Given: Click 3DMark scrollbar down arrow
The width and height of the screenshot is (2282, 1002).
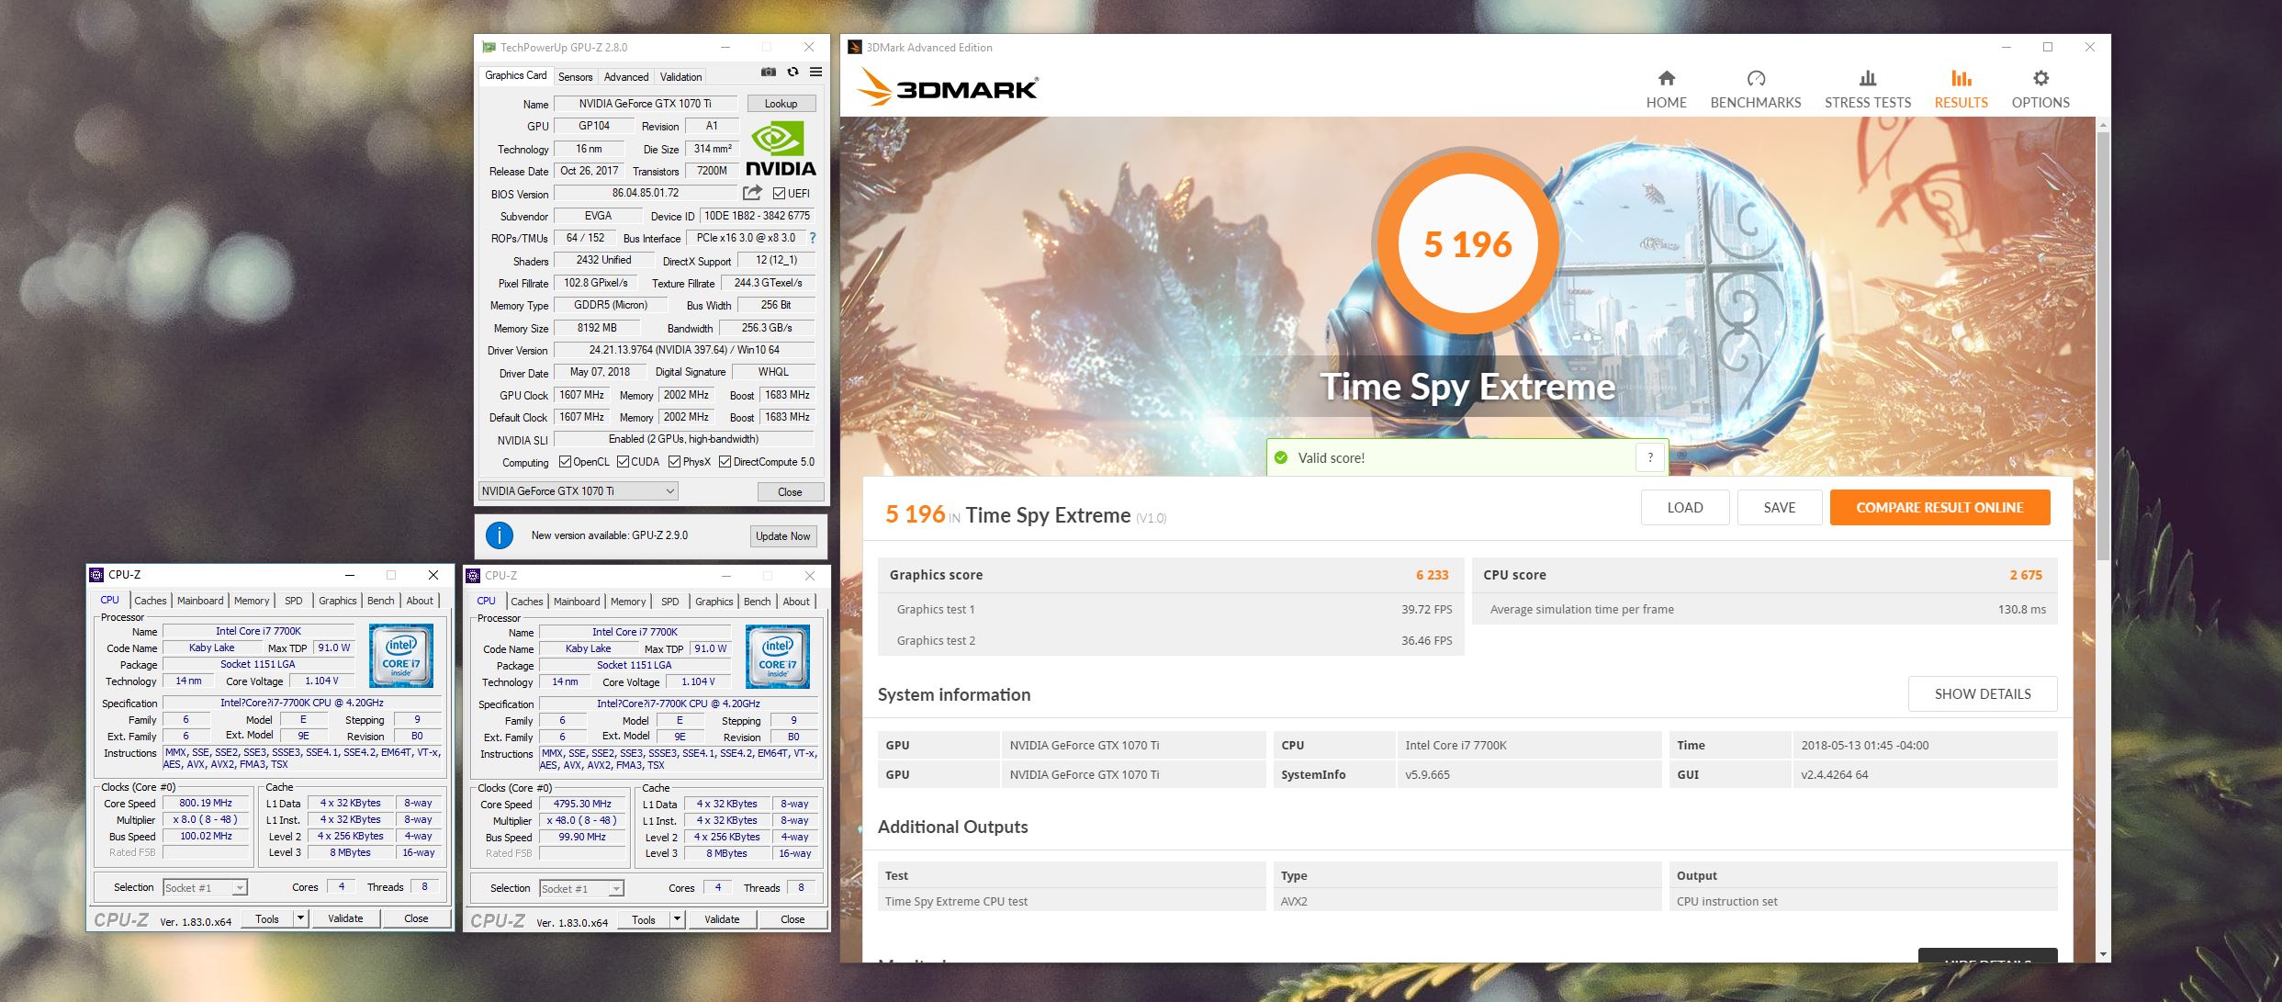Looking at the screenshot, I should 2103,955.
